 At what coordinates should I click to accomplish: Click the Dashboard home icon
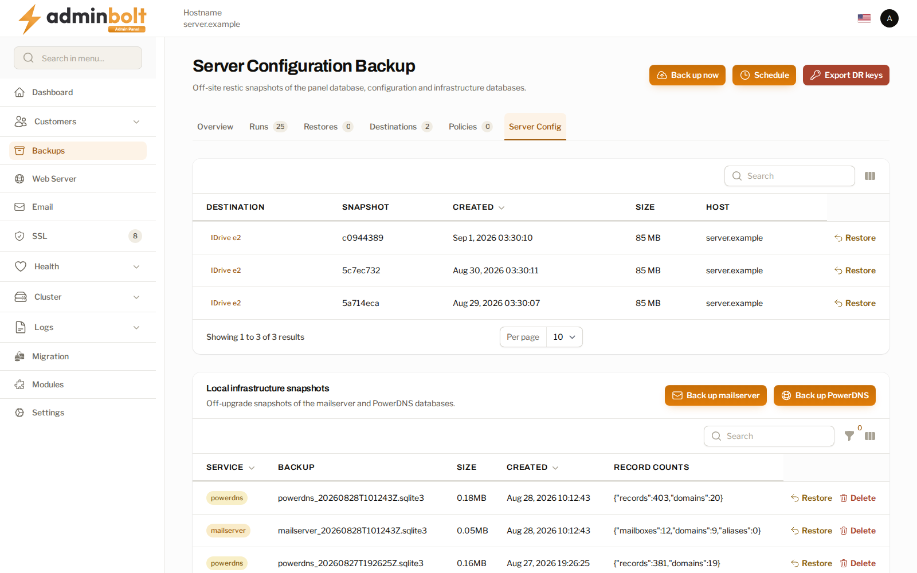[19, 92]
